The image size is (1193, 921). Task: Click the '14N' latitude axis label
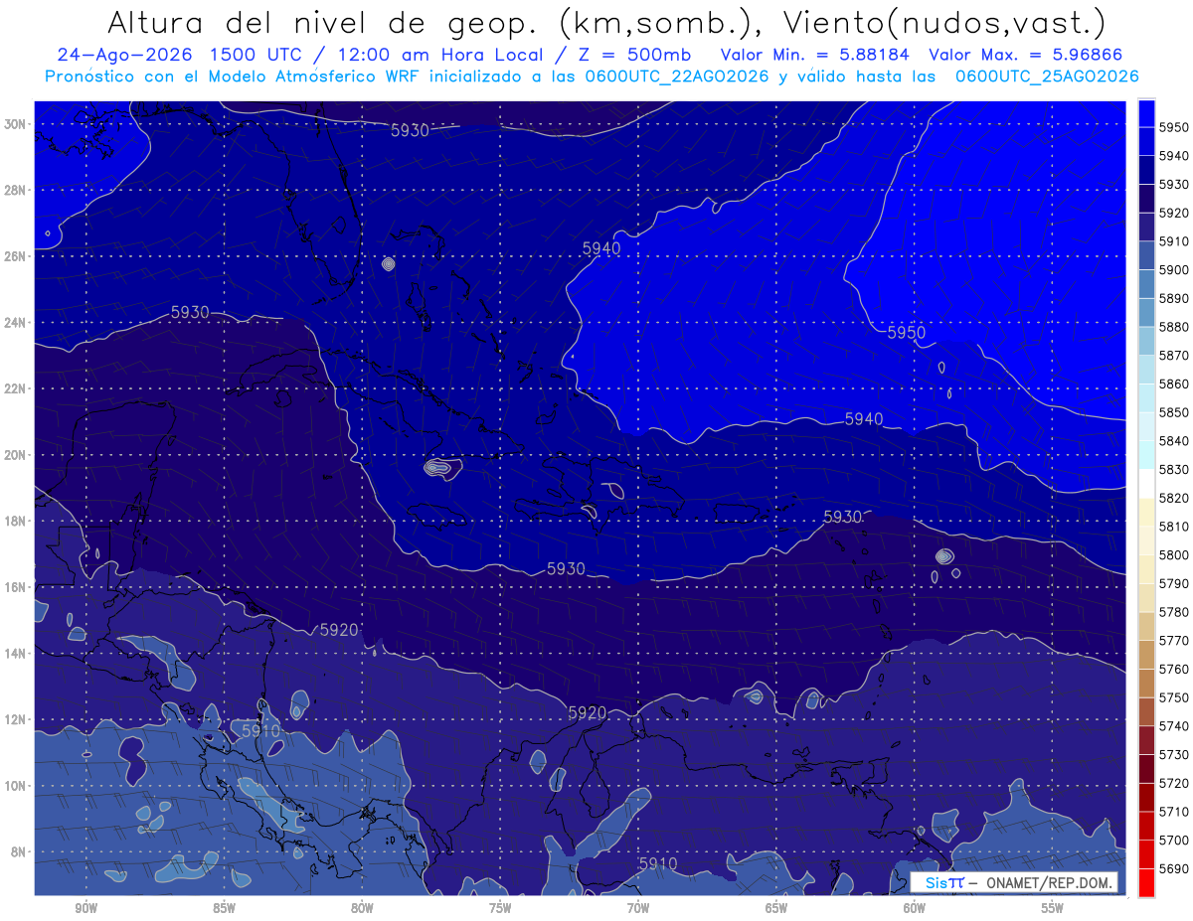pyautogui.click(x=15, y=653)
